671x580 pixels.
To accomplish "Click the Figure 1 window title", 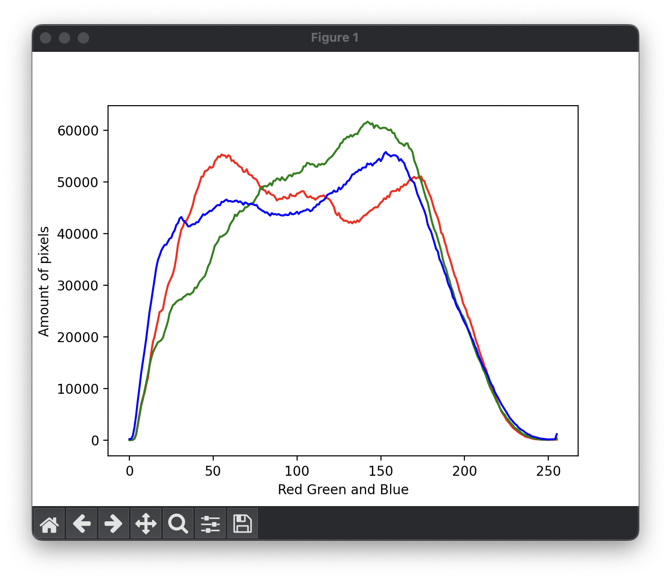I will (x=335, y=38).
